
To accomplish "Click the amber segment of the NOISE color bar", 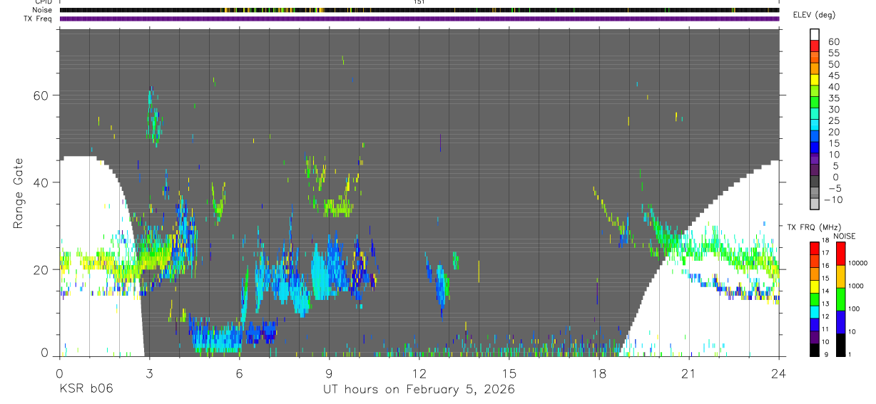I will pyautogui.click(x=841, y=276).
